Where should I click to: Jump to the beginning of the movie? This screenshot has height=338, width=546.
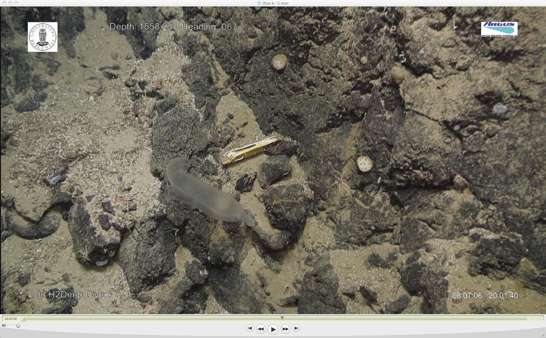[x=250, y=328]
